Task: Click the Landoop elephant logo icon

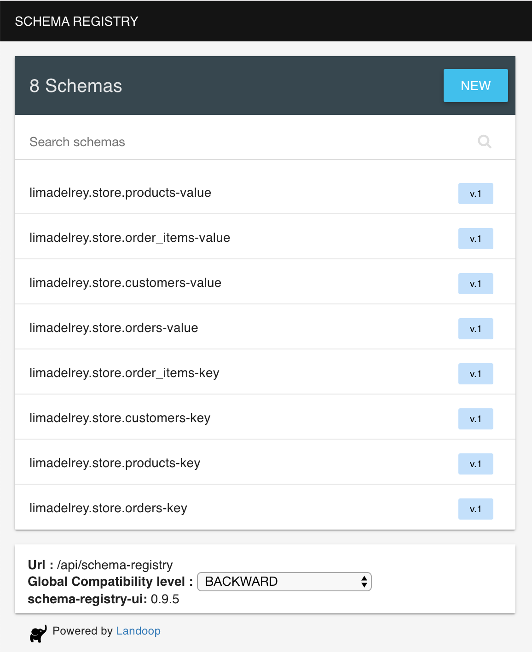Action: click(39, 633)
